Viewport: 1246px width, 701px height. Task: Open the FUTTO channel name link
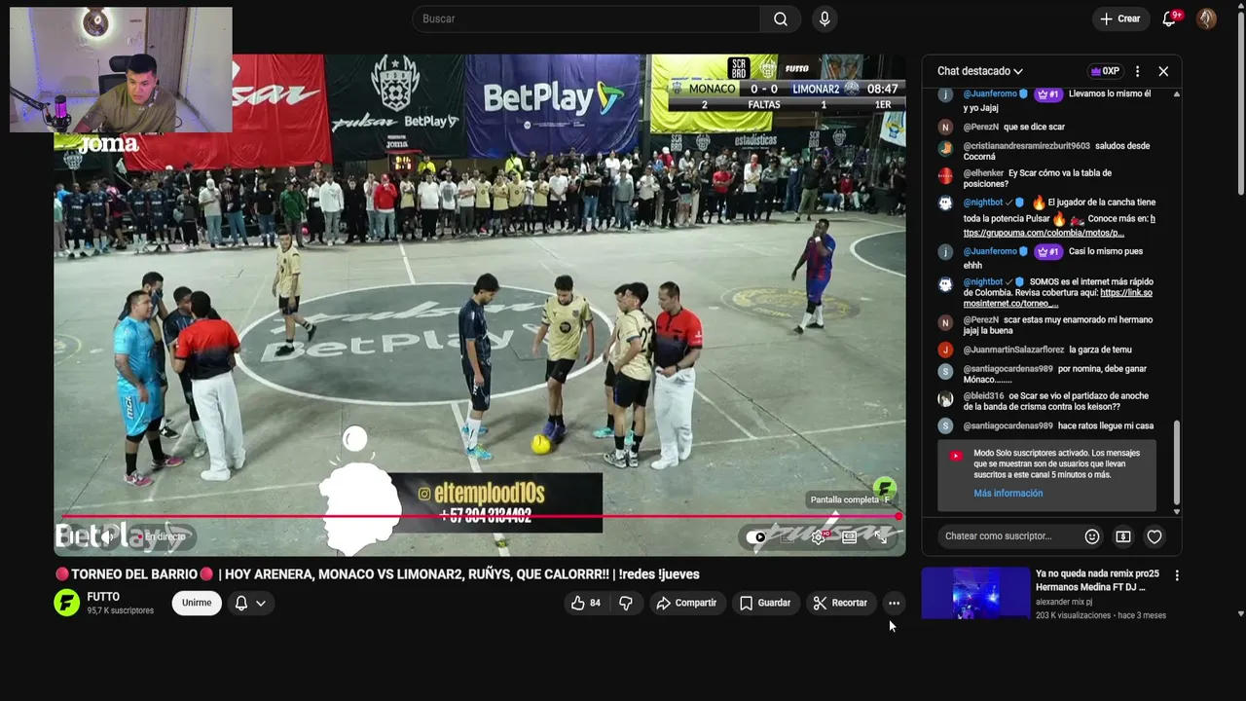[103, 597]
